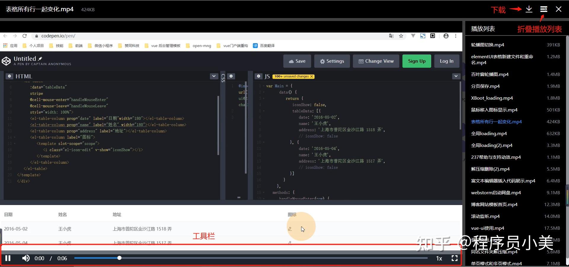This screenshot has height=267, width=569.
Task: Open the JS panel settings gear
Action: point(258,76)
